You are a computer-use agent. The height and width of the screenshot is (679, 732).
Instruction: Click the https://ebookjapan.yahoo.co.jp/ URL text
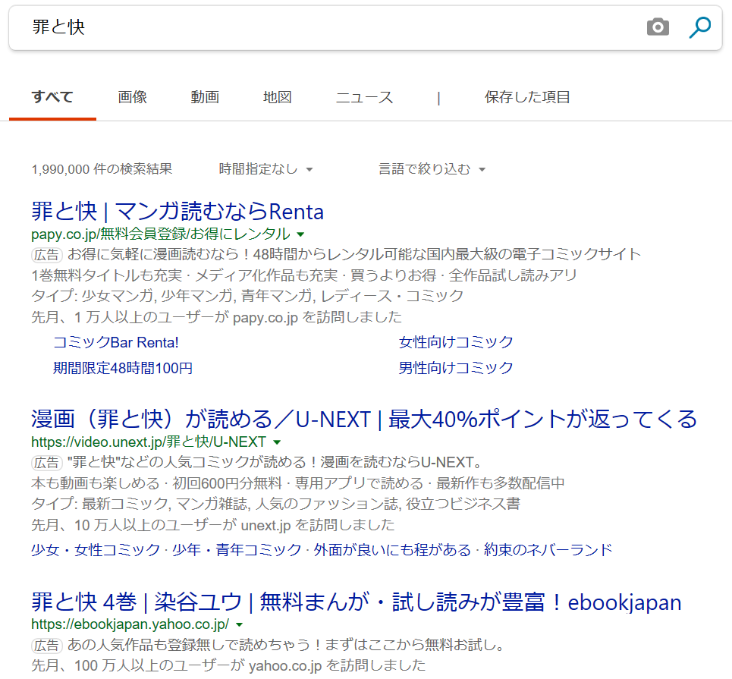[130, 624]
